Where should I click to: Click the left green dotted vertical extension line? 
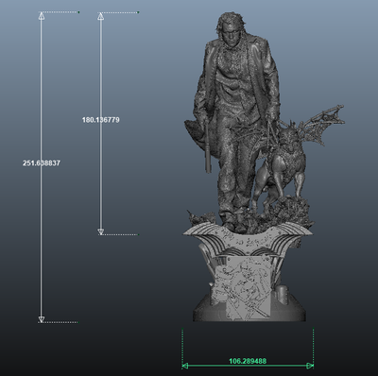182,347
